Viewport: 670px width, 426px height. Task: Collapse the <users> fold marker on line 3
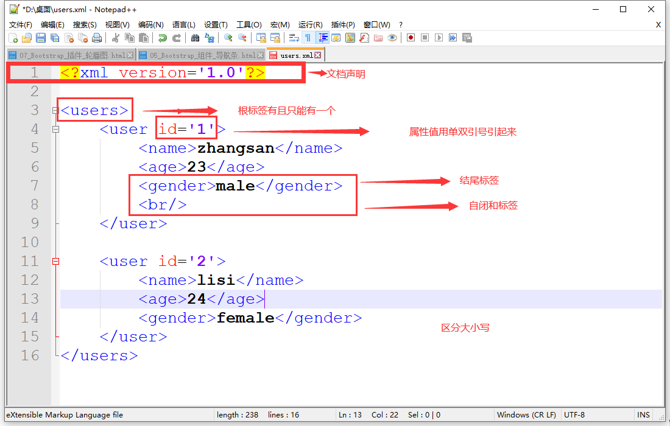pos(55,111)
